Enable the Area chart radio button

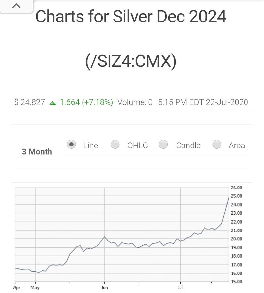217,145
